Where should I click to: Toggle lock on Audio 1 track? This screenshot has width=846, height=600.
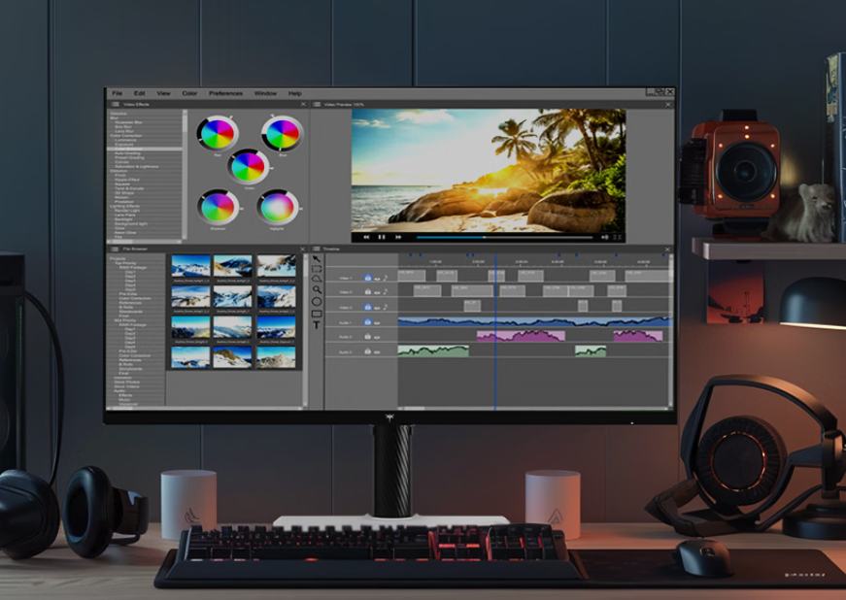click(x=368, y=322)
